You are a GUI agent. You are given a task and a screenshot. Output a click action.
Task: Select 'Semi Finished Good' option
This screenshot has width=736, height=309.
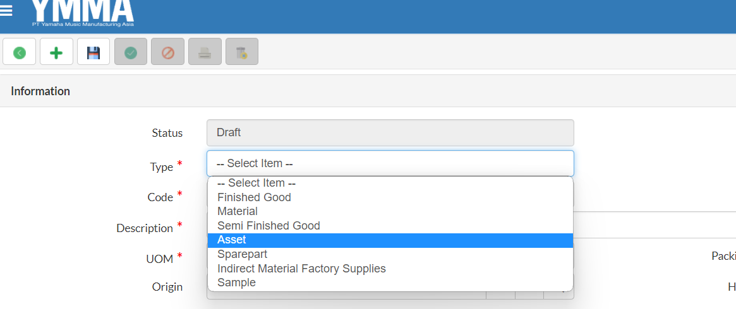click(268, 226)
